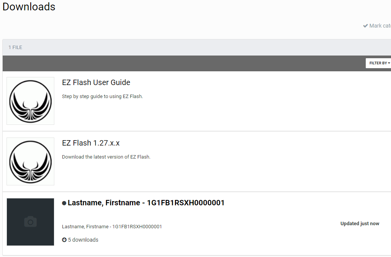
Task: Open the EZ Flash User Guide title link
Action: point(96,83)
